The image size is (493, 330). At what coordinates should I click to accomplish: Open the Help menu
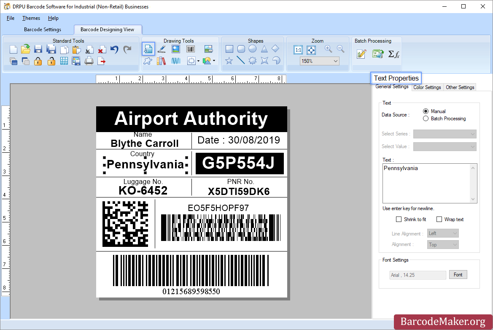[53, 18]
